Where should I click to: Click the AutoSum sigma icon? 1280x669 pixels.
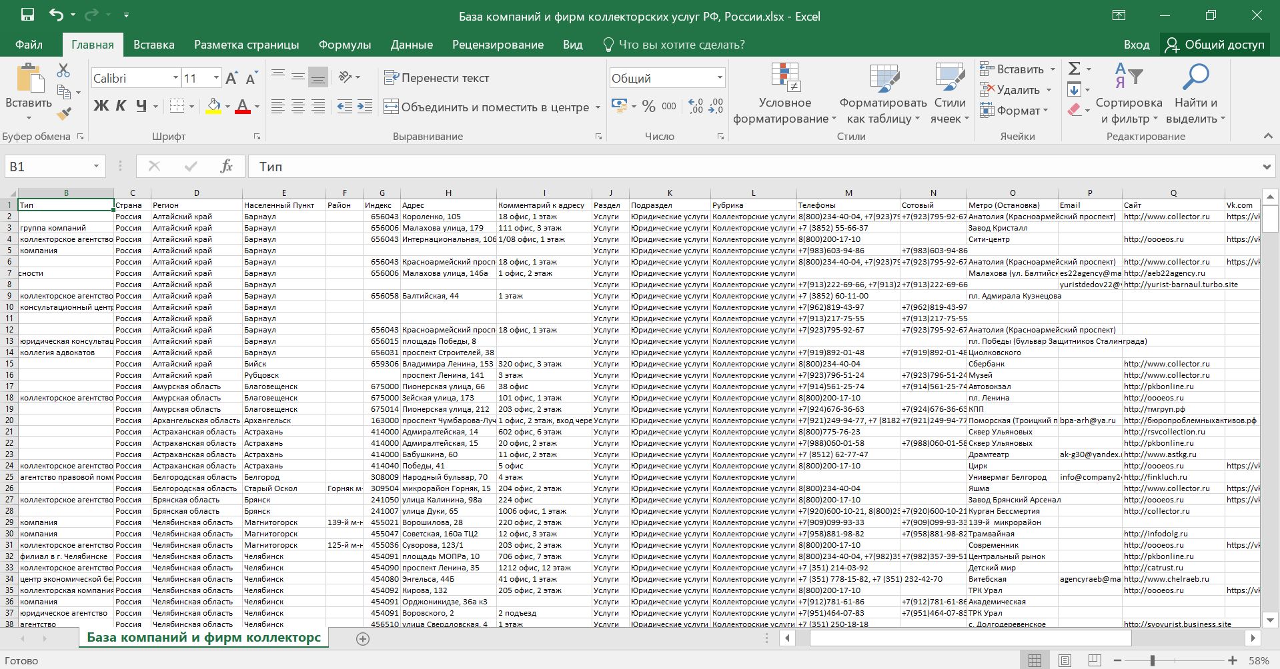pyautogui.click(x=1074, y=69)
